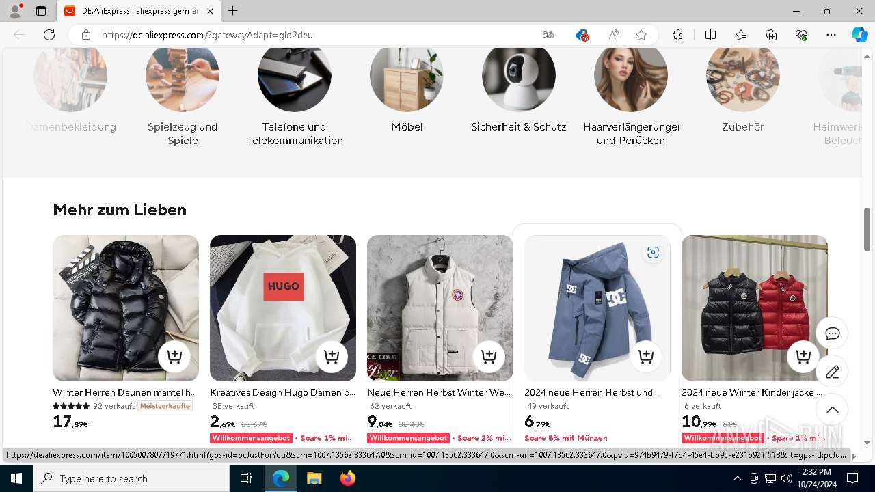
Task: Close the DE.AliExpress tab
Action: (210, 11)
